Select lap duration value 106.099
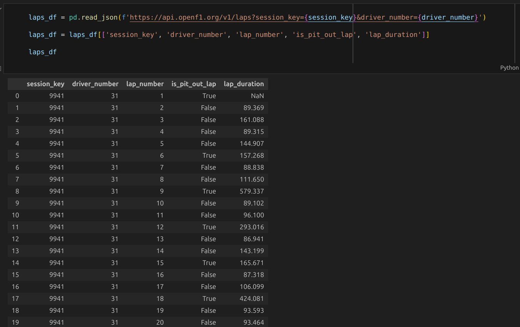520x327 pixels. (x=252, y=287)
